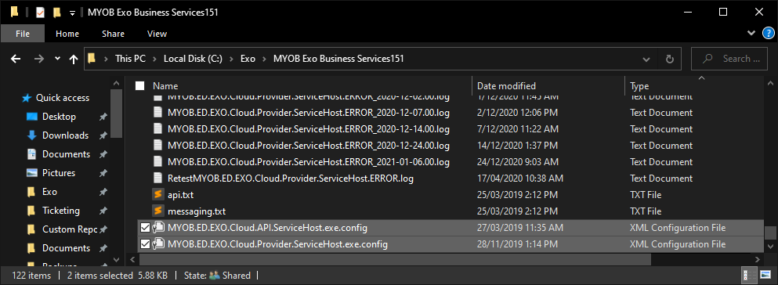Image resolution: width=778 pixels, height=285 pixels.
Task: Expand the chevron after This PC breadcrumb
Action: click(155, 59)
